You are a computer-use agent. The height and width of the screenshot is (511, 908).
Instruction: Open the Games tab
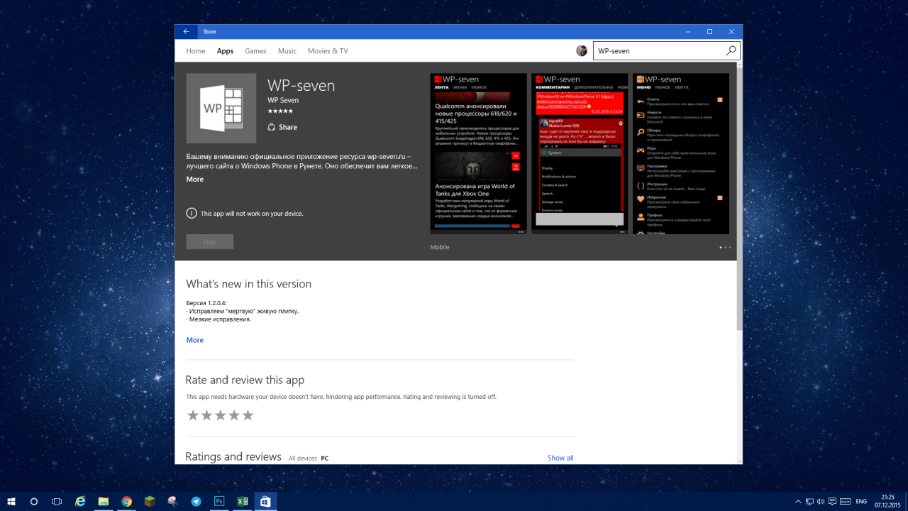255,51
